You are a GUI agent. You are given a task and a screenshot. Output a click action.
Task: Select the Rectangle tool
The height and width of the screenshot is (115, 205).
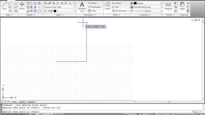(16, 7)
